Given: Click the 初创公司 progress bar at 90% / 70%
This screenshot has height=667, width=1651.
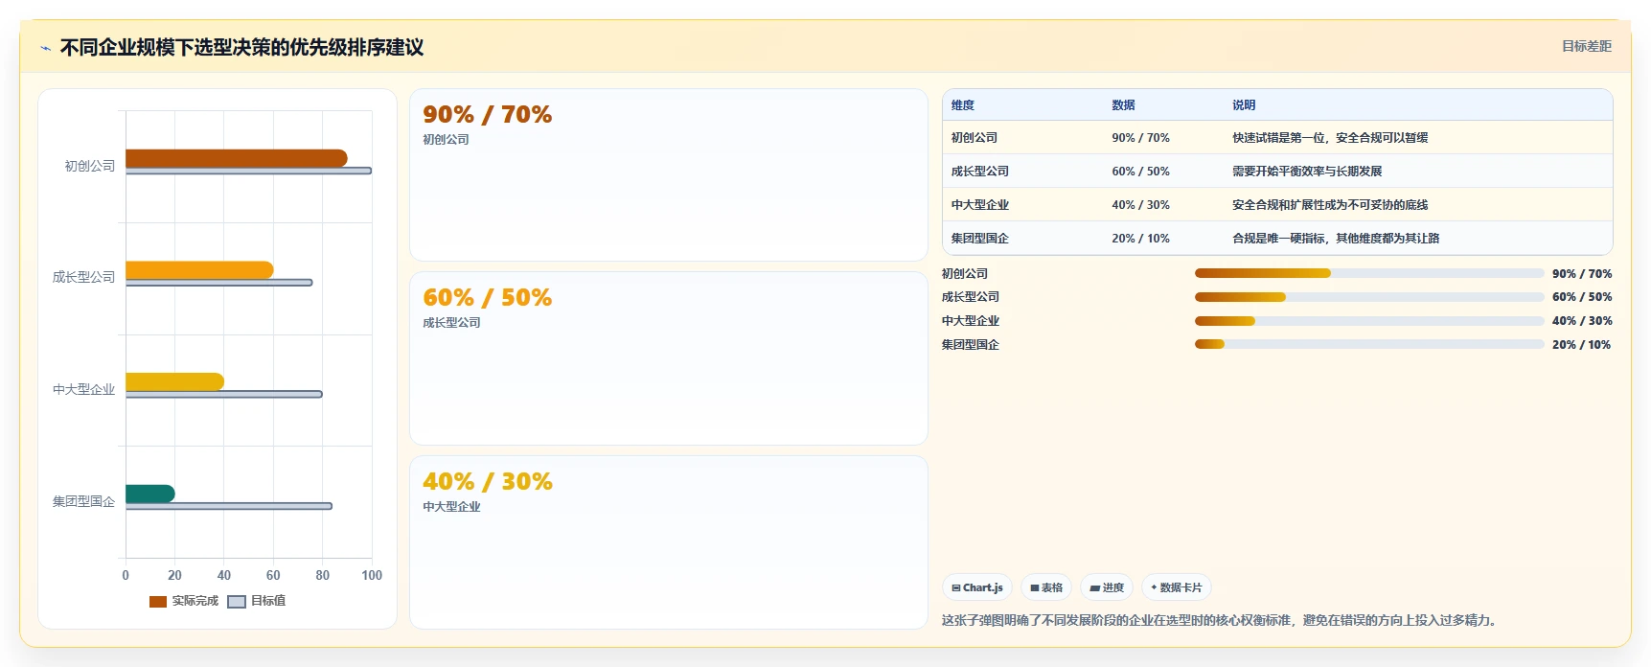Looking at the screenshot, I should click(1369, 273).
